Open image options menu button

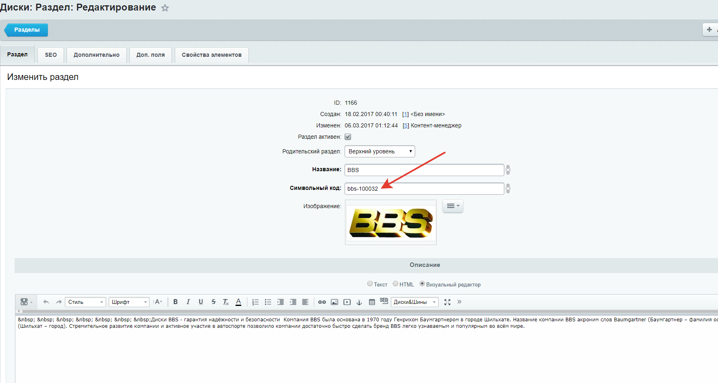(453, 206)
